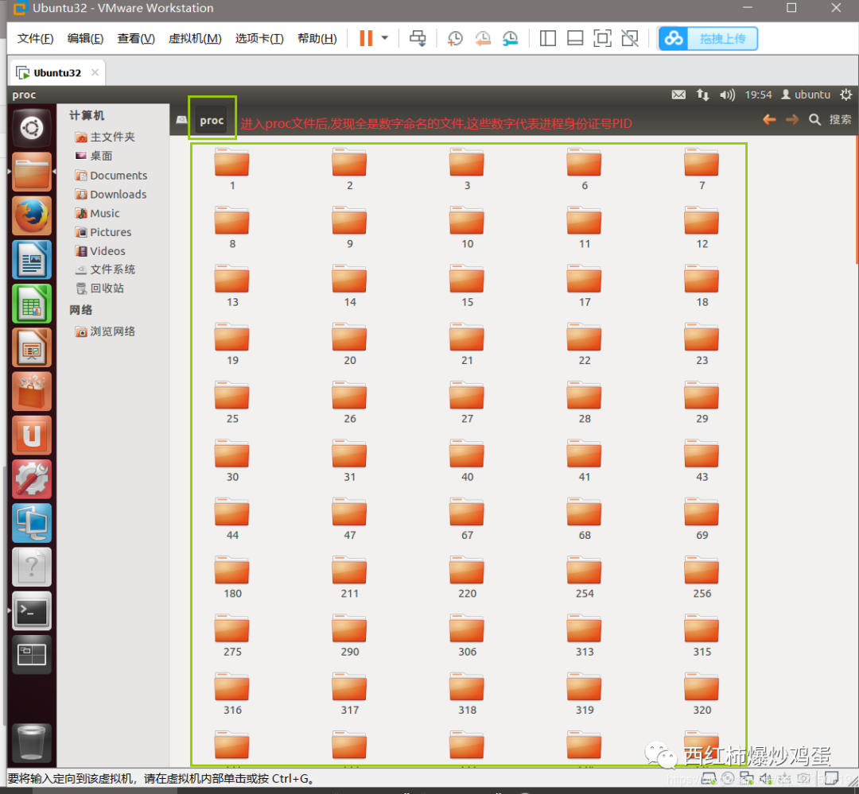Image resolution: width=859 pixels, height=794 pixels.
Task: Click the proc path bar button
Action: [x=212, y=121]
